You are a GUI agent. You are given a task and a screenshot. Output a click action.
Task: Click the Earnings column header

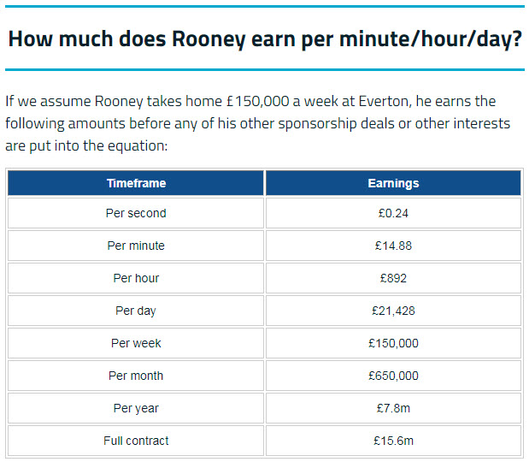tap(393, 183)
